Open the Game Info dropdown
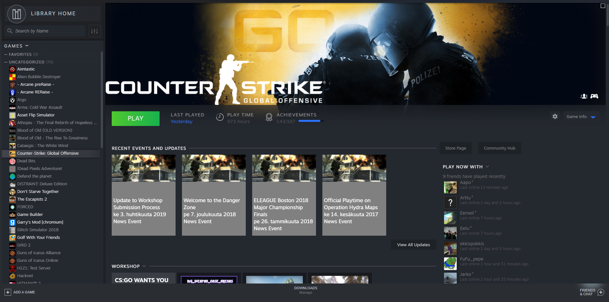The height and width of the screenshot is (302, 609). [581, 117]
